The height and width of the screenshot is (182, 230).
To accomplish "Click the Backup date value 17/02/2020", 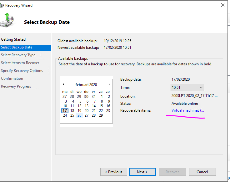I will point(181,79).
